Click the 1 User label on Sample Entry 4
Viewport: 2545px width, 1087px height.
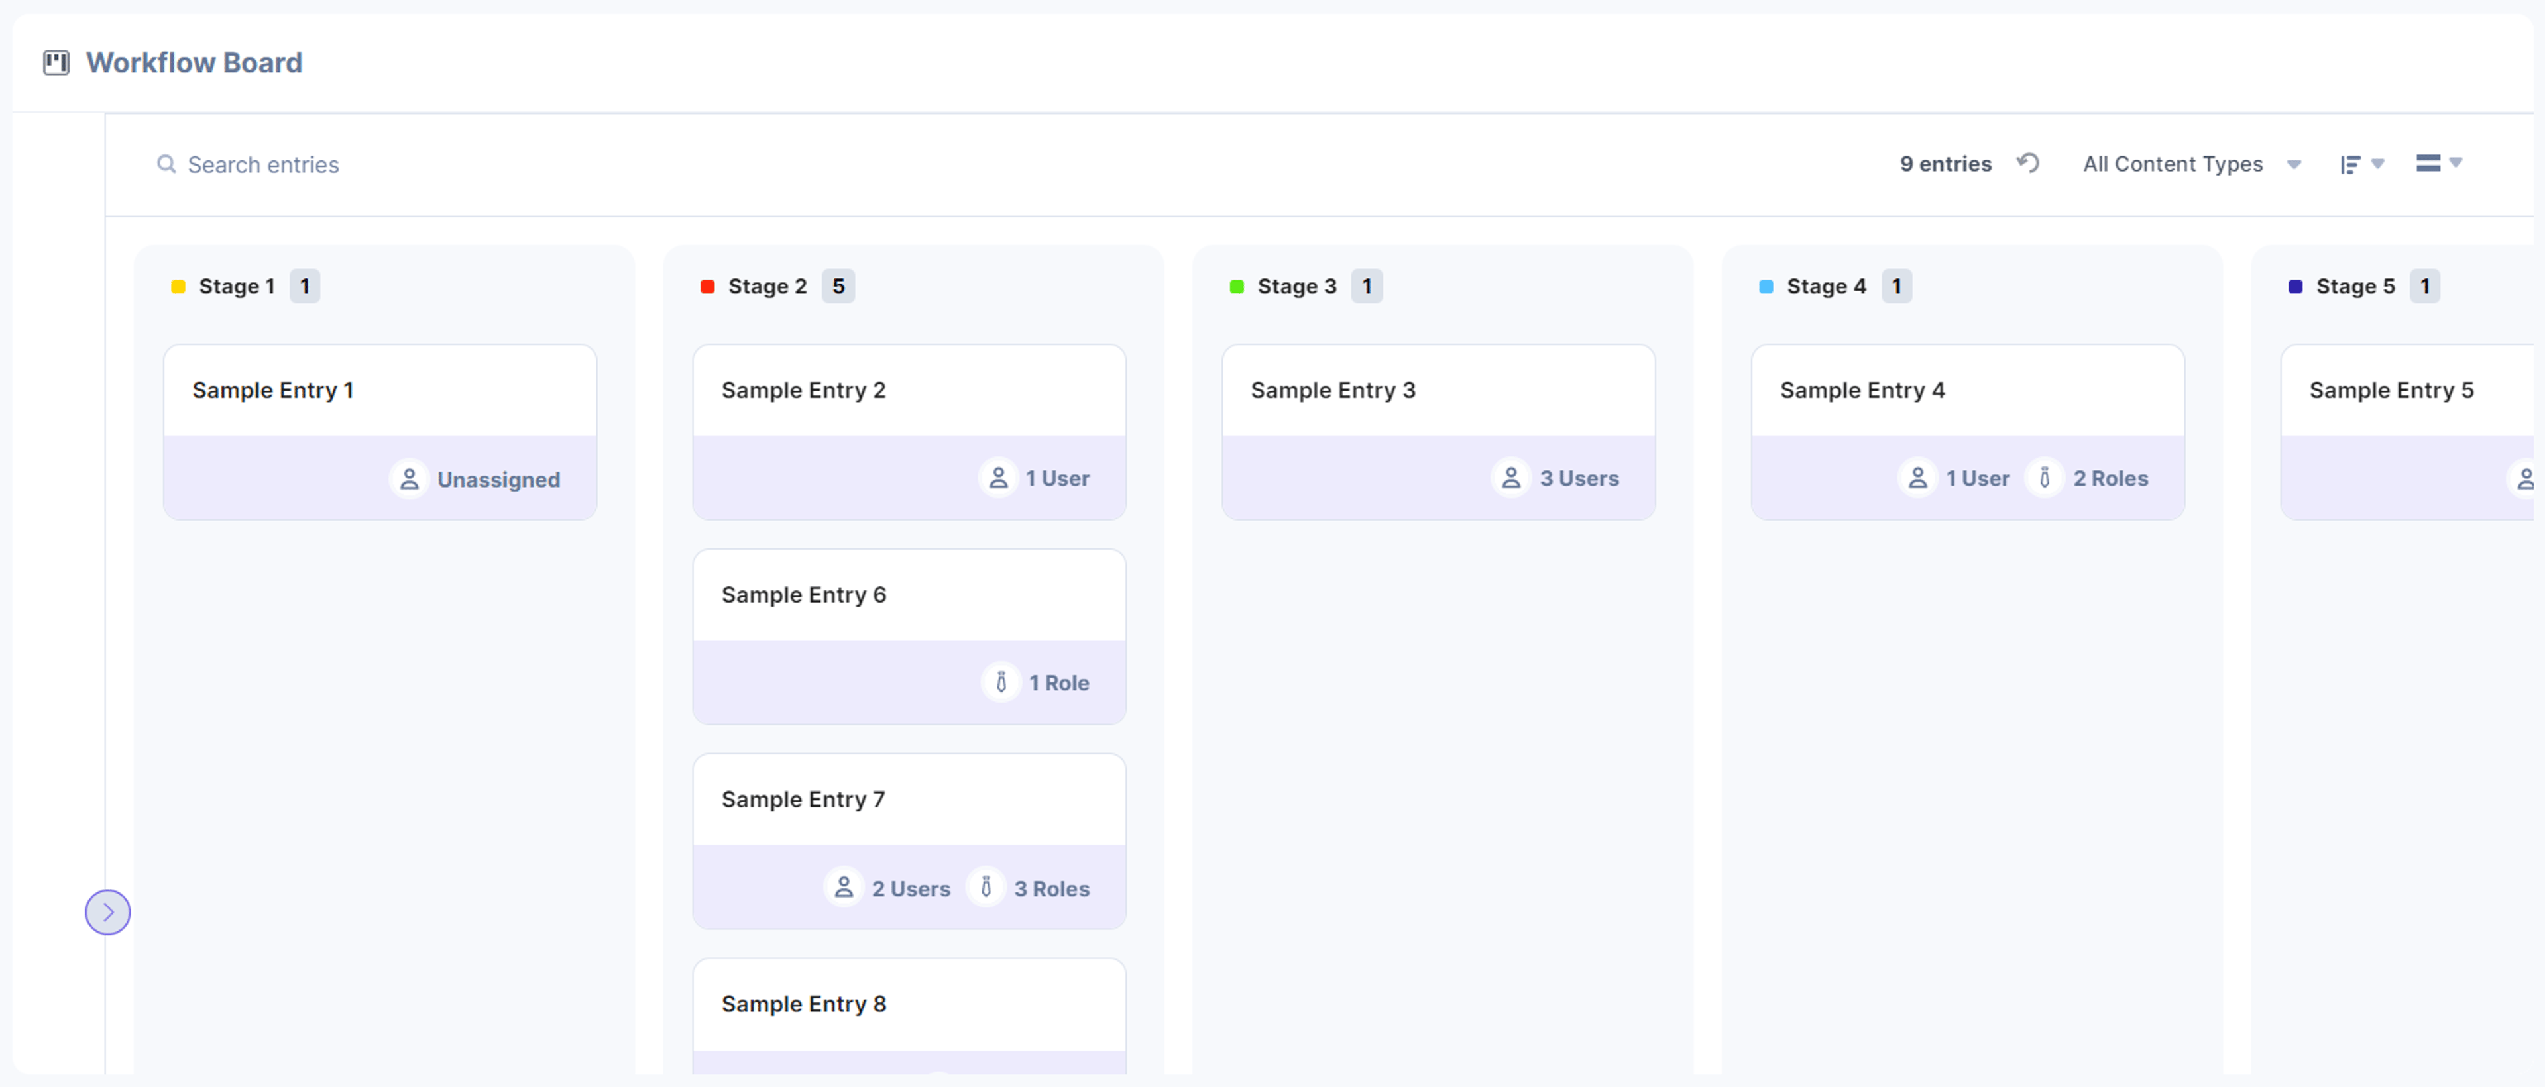1977,479
